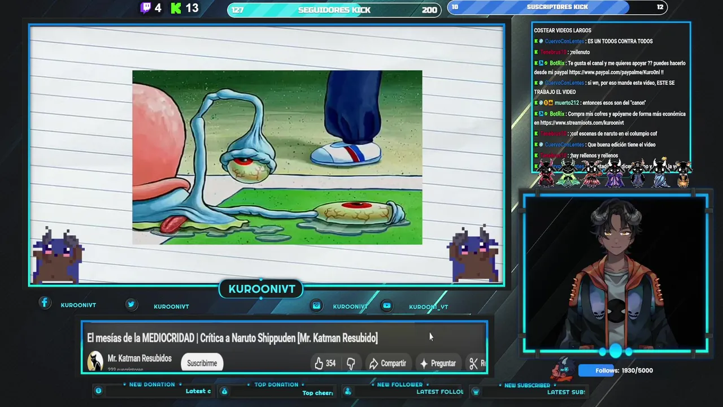The width and height of the screenshot is (723, 407).
Task: Click the 'hay rellenos y rellenos' message
Action: point(594,155)
